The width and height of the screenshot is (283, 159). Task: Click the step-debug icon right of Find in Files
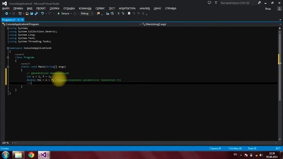pyautogui.click(x=107, y=14)
